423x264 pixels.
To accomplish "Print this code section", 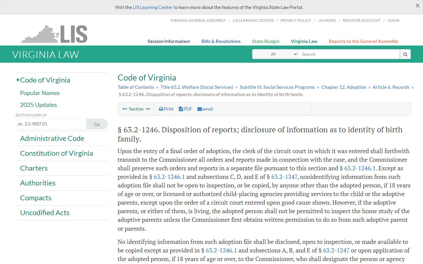I will click(166, 109).
